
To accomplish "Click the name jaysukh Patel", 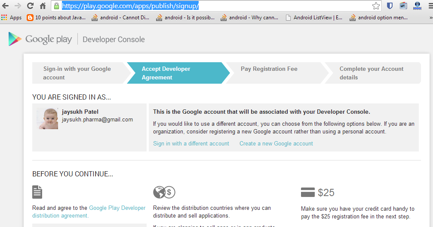I will click(x=80, y=112).
